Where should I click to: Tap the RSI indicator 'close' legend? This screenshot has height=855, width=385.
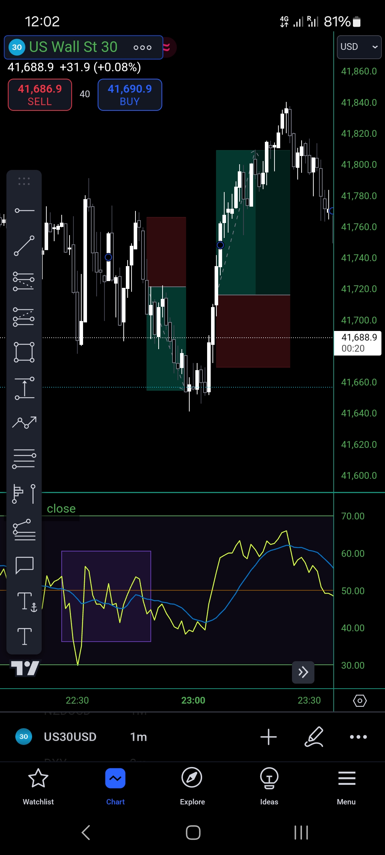click(61, 508)
